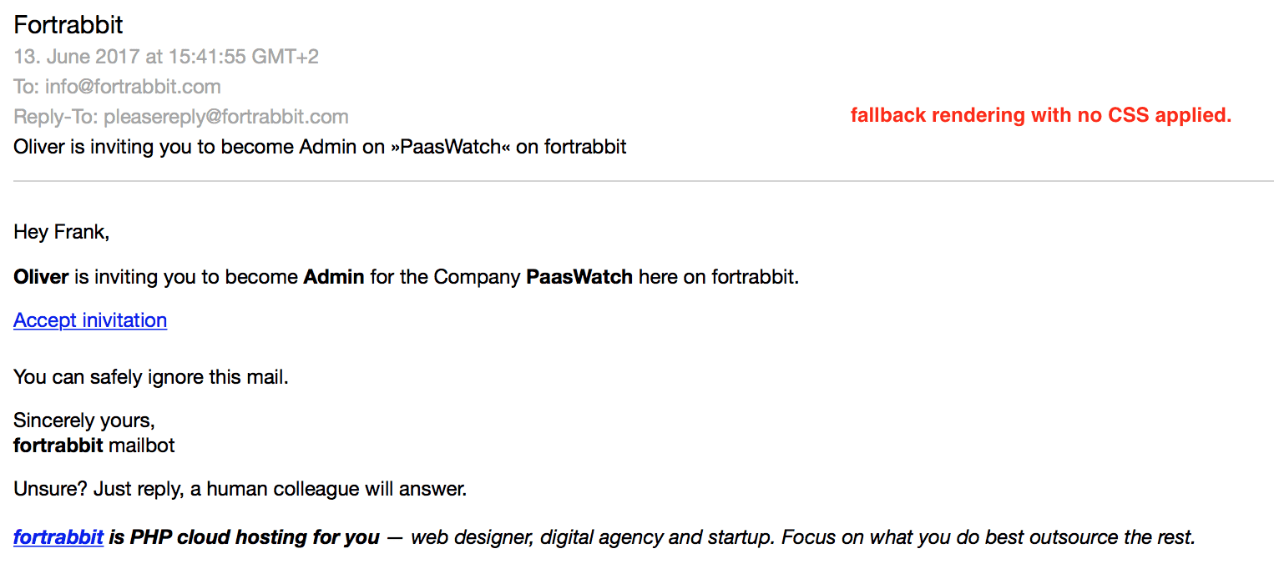Click the bold fortrabbit mailbot signature

(x=58, y=446)
